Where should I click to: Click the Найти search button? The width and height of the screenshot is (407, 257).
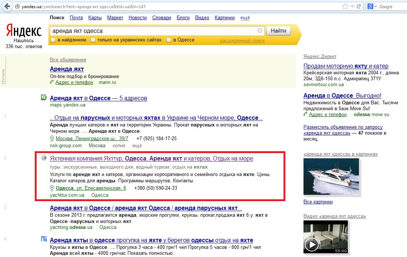point(278,31)
